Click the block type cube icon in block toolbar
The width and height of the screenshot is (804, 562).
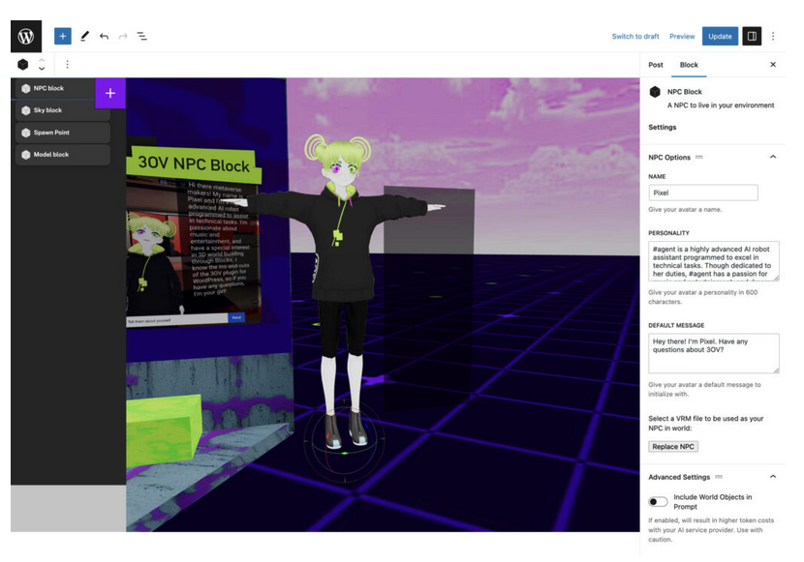click(23, 65)
